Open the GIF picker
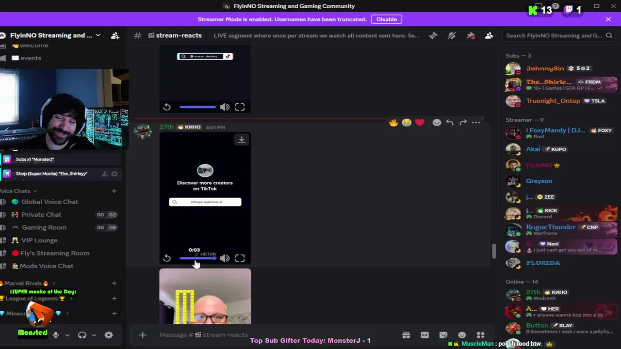Image resolution: width=621 pixels, height=349 pixels. [x=425, y=335]
